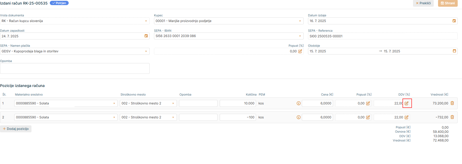Delete position row 1 with trash icon
This screenshot has height=164, width=462.
452,103
